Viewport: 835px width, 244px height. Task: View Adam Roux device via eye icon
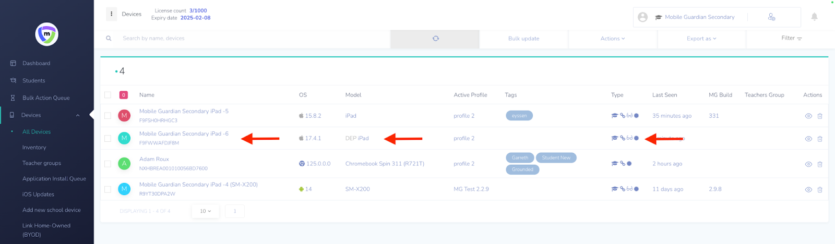point(808,164)
